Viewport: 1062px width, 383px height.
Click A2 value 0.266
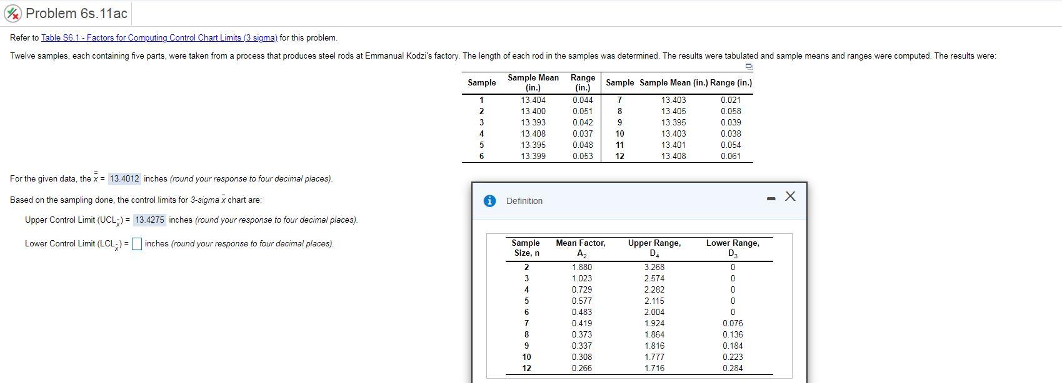[x=582, y=368]
